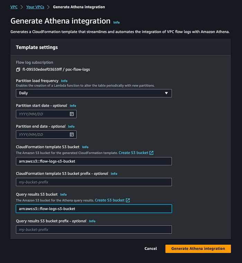Cancel the Athena integration form
The height and width of the screenshot is (263, 242).
click(x=151, y=248)
